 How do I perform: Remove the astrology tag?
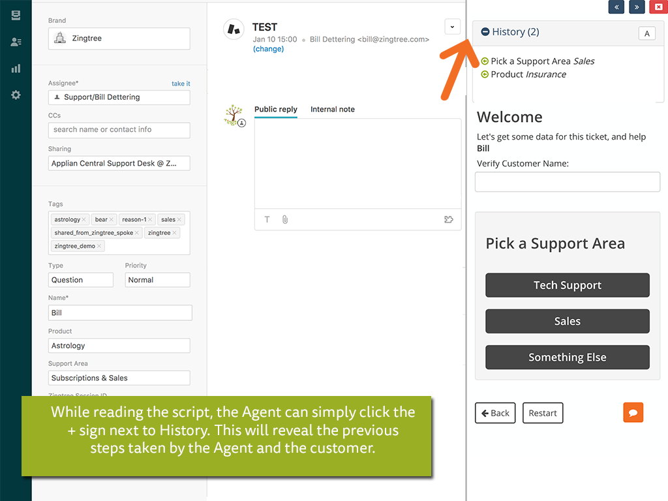(x=84, y=220)
